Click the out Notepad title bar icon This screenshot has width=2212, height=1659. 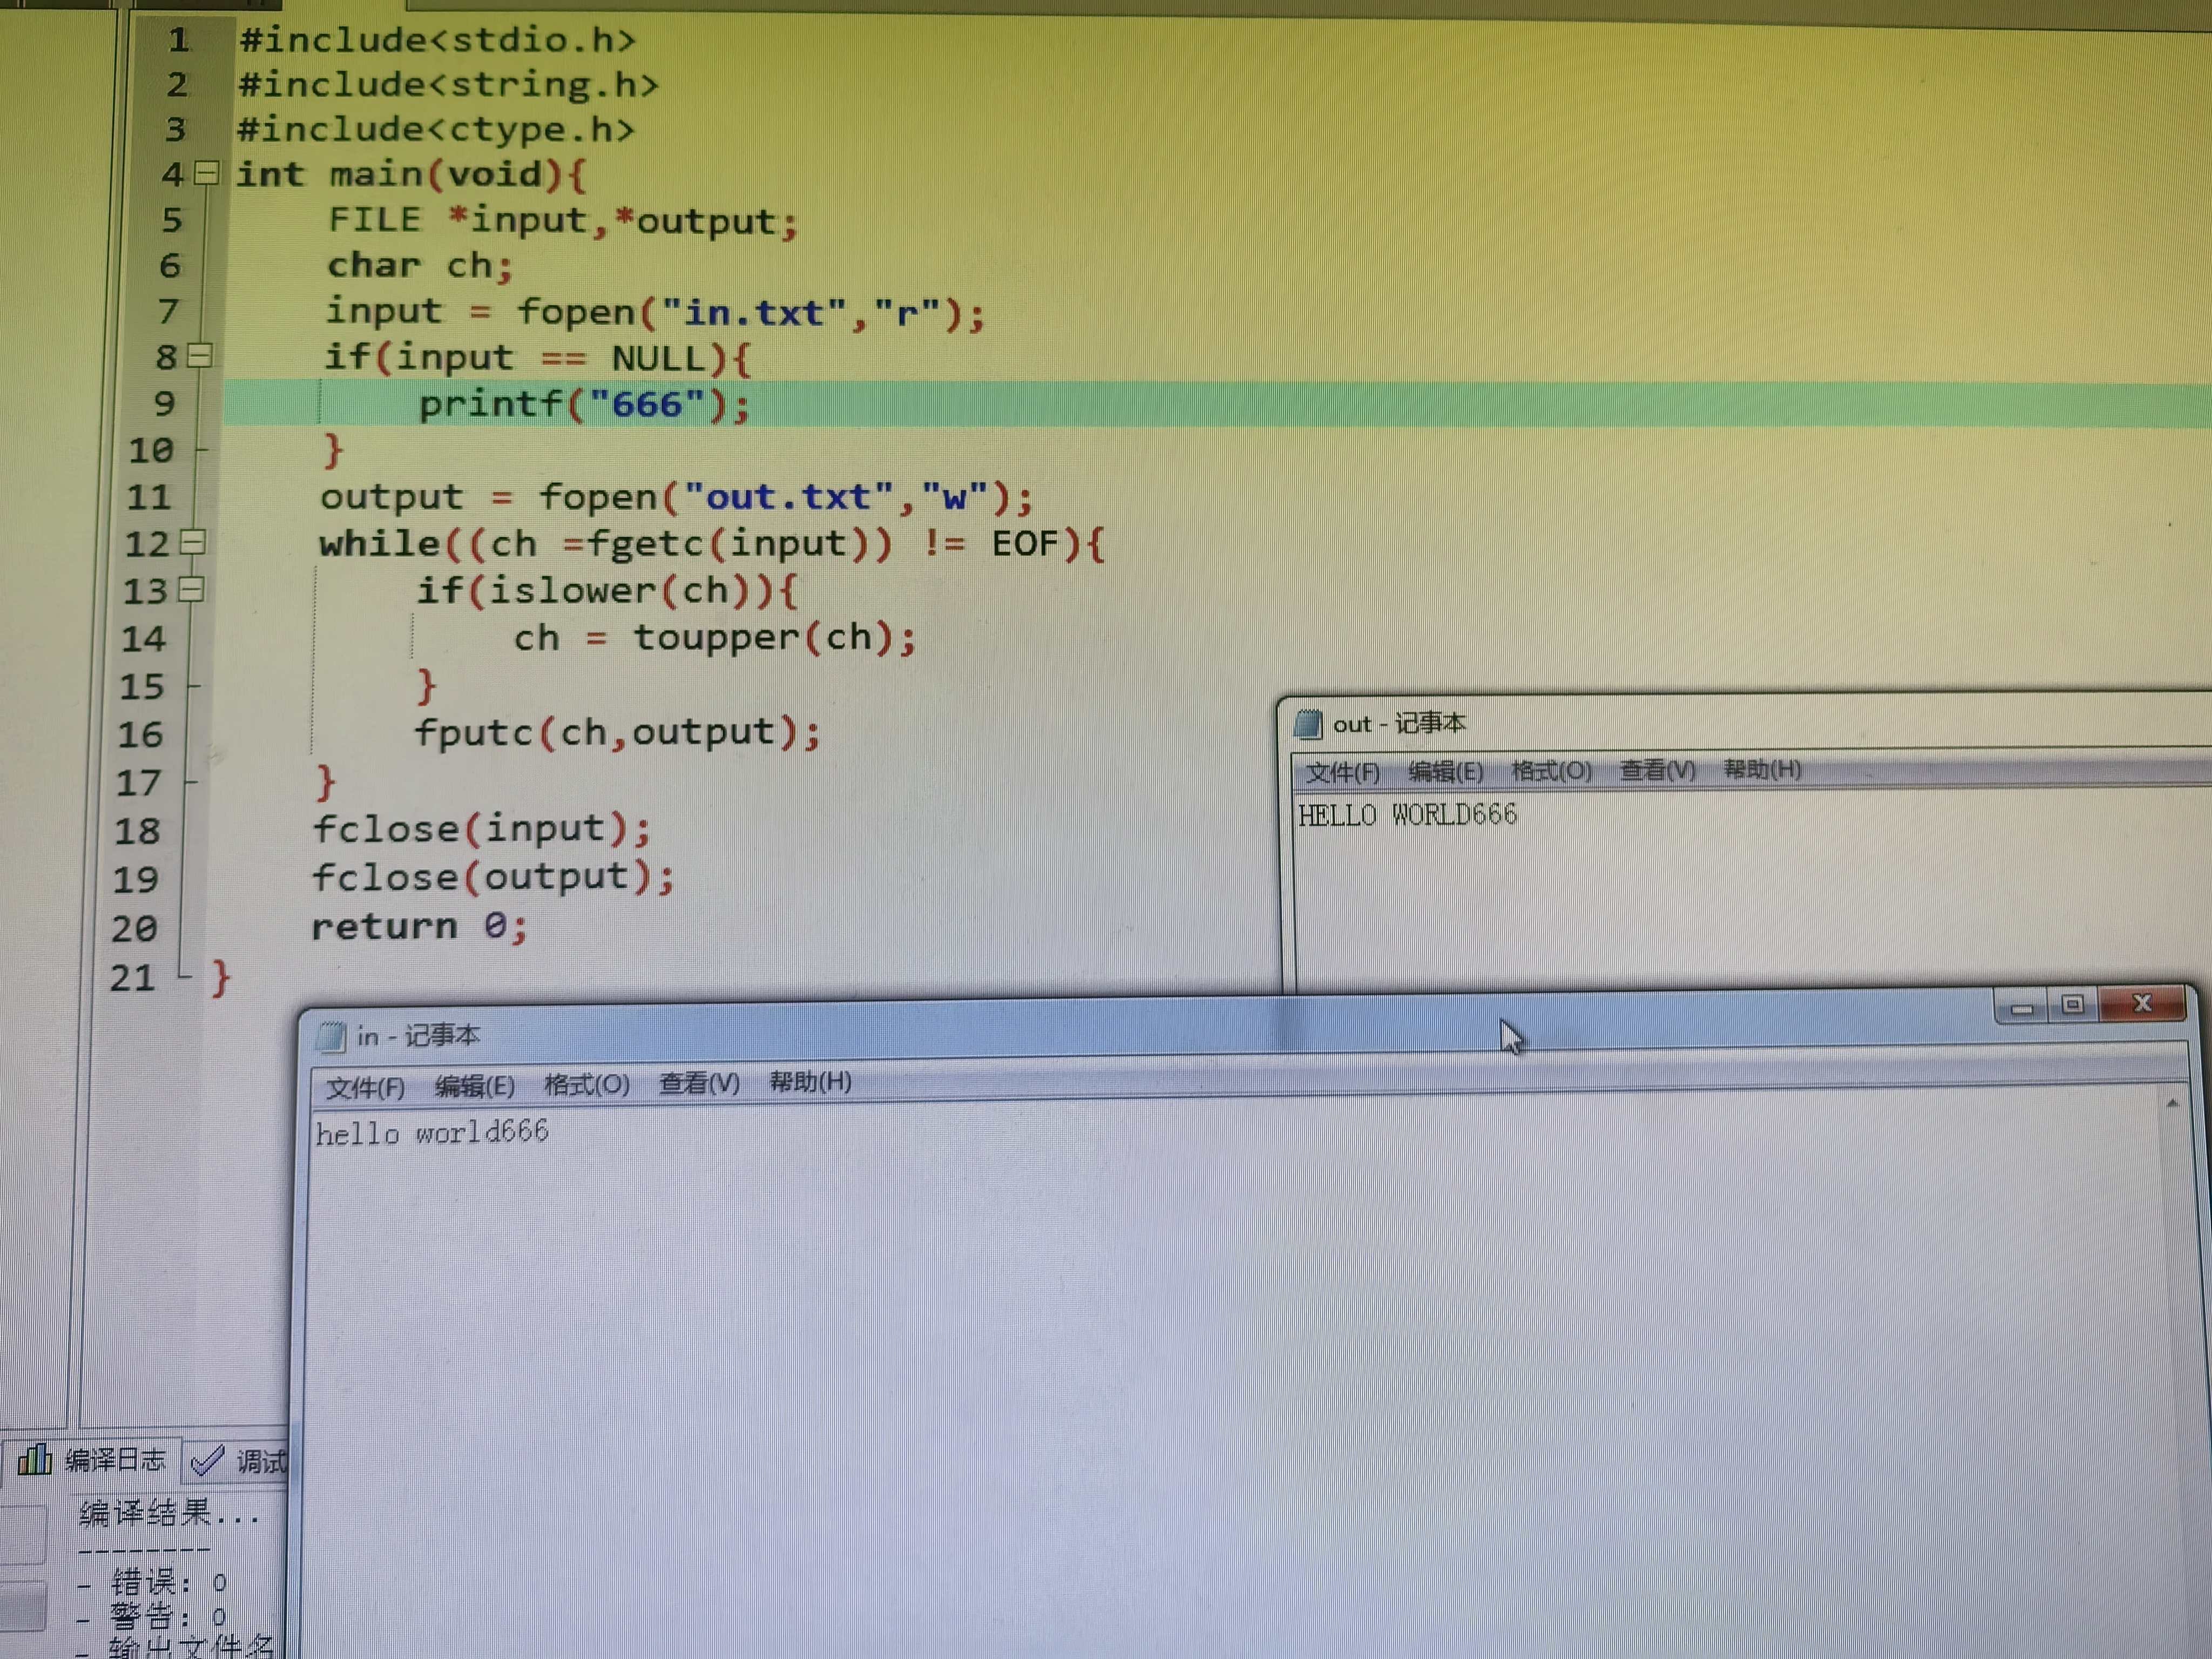(x=1308, y=724)
